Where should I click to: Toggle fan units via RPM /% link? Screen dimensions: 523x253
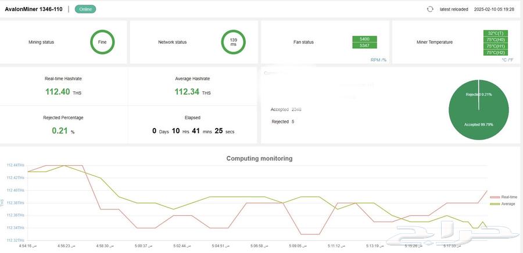(x=378, y=60)
